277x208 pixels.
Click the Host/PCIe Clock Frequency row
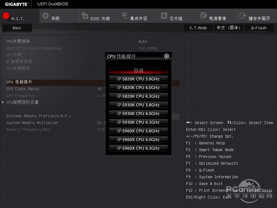[93, 48]
